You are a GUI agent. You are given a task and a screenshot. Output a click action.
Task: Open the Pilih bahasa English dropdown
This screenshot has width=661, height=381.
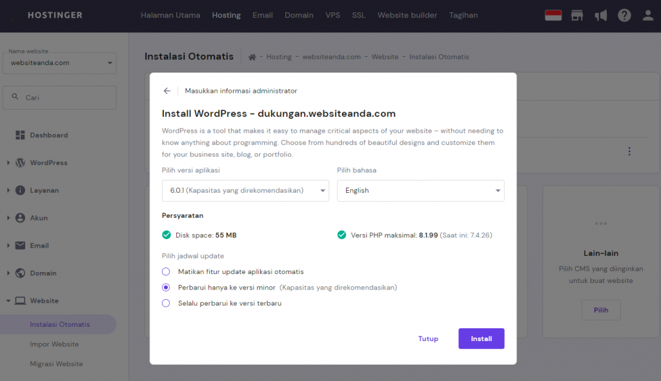coord(421,191)
